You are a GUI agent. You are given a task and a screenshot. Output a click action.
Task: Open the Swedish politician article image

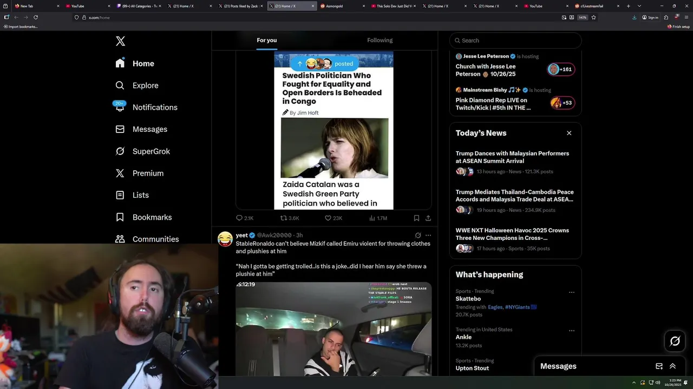(334, 148)
